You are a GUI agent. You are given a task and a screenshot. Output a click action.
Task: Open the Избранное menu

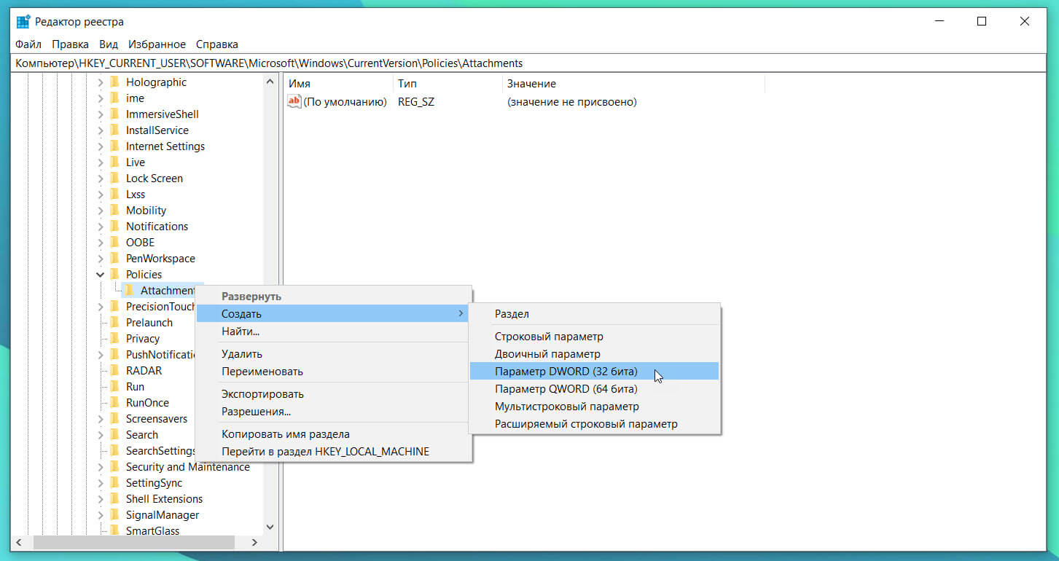157,44
